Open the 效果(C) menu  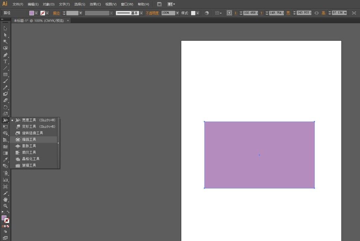pyautogui.click(x=95, y=4)
